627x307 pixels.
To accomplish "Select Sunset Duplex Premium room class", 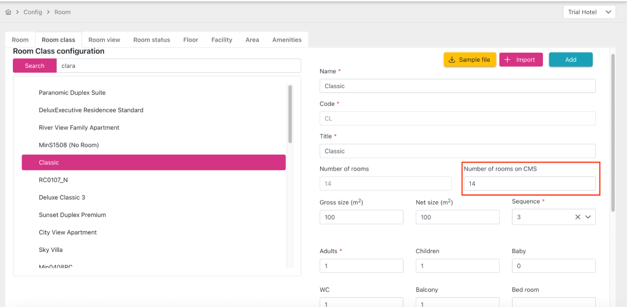I will (72, 215).
